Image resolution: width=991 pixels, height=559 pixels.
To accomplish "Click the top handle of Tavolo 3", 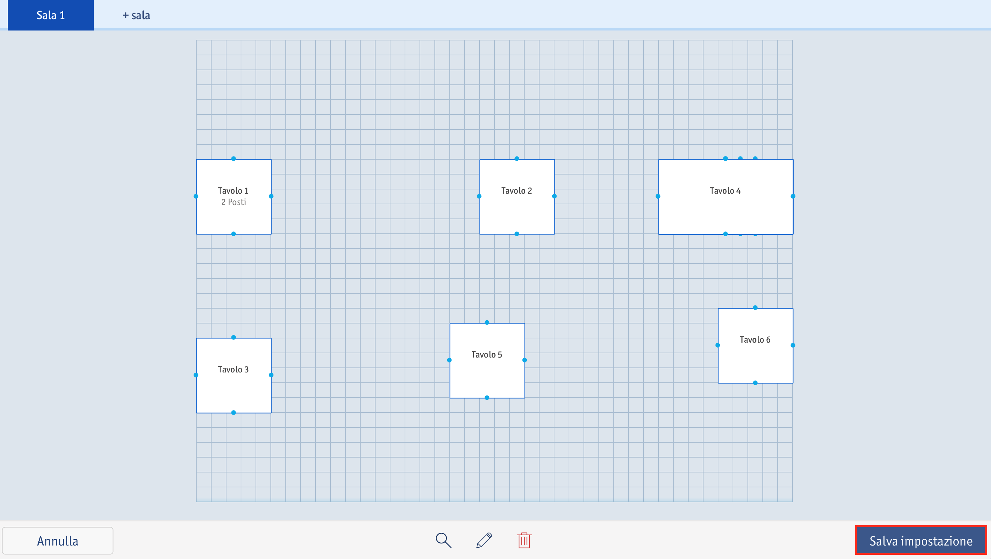I will coord(234,338).
